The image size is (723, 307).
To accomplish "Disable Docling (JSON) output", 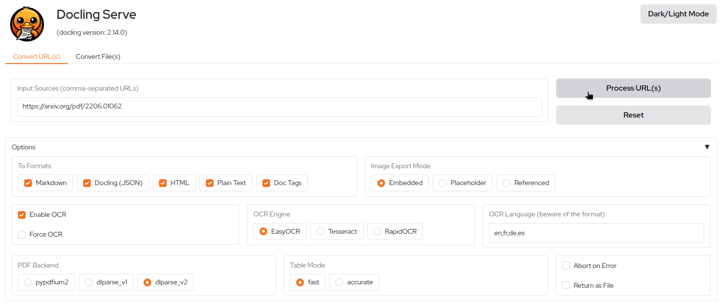I will 87,183.
